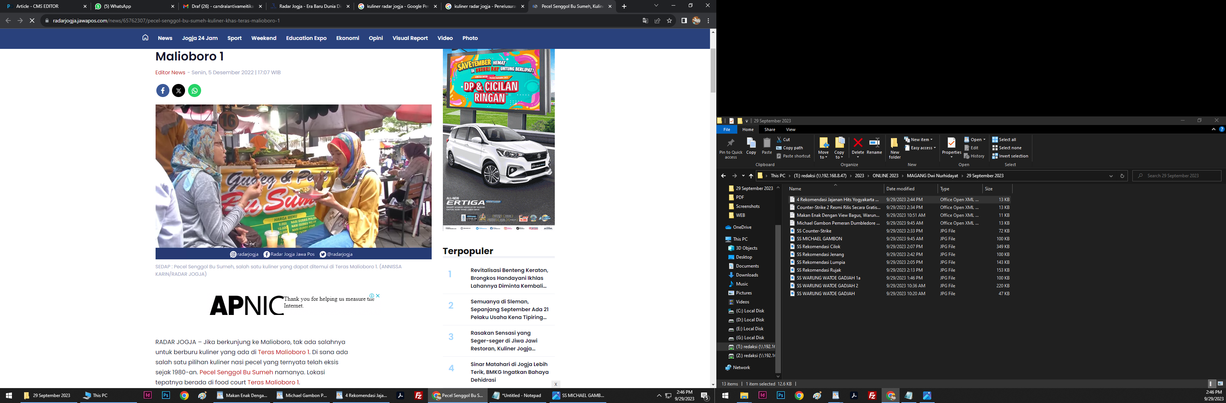Click Invert selection in the Explorer ribbon
This screenshot has width=1226, height=403.
(x=1010, y=156)
